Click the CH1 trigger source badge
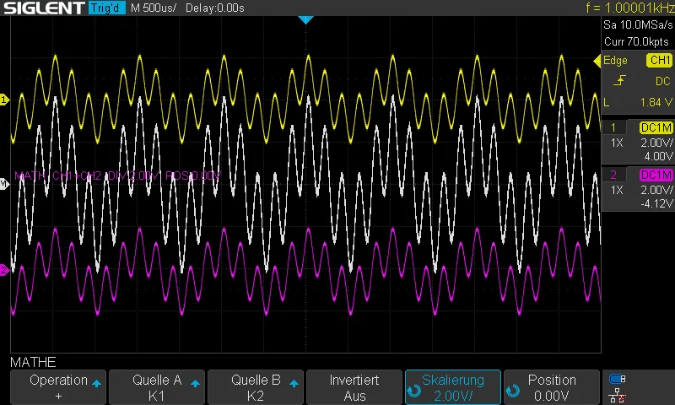This screenshot has height=405, width=675. click(x=659, y=60)
